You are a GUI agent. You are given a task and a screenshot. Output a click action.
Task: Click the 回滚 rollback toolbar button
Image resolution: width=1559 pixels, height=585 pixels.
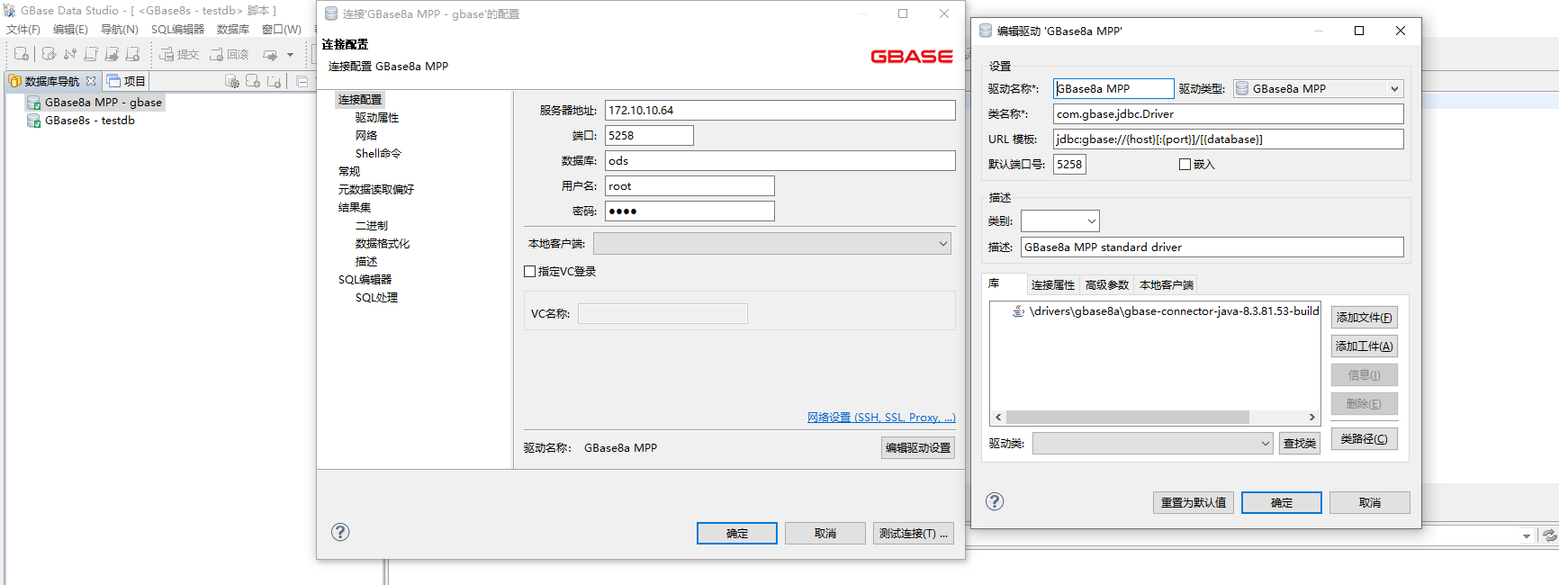[230, 54]
